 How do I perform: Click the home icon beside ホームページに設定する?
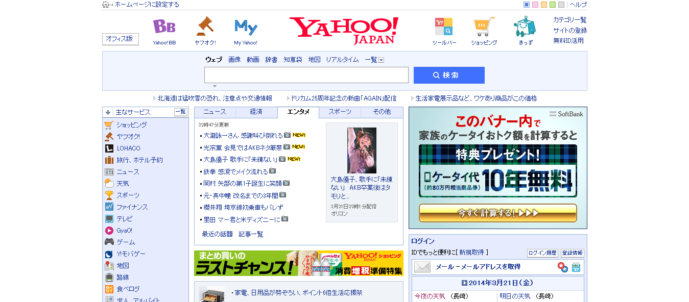[x=106, y=5]
